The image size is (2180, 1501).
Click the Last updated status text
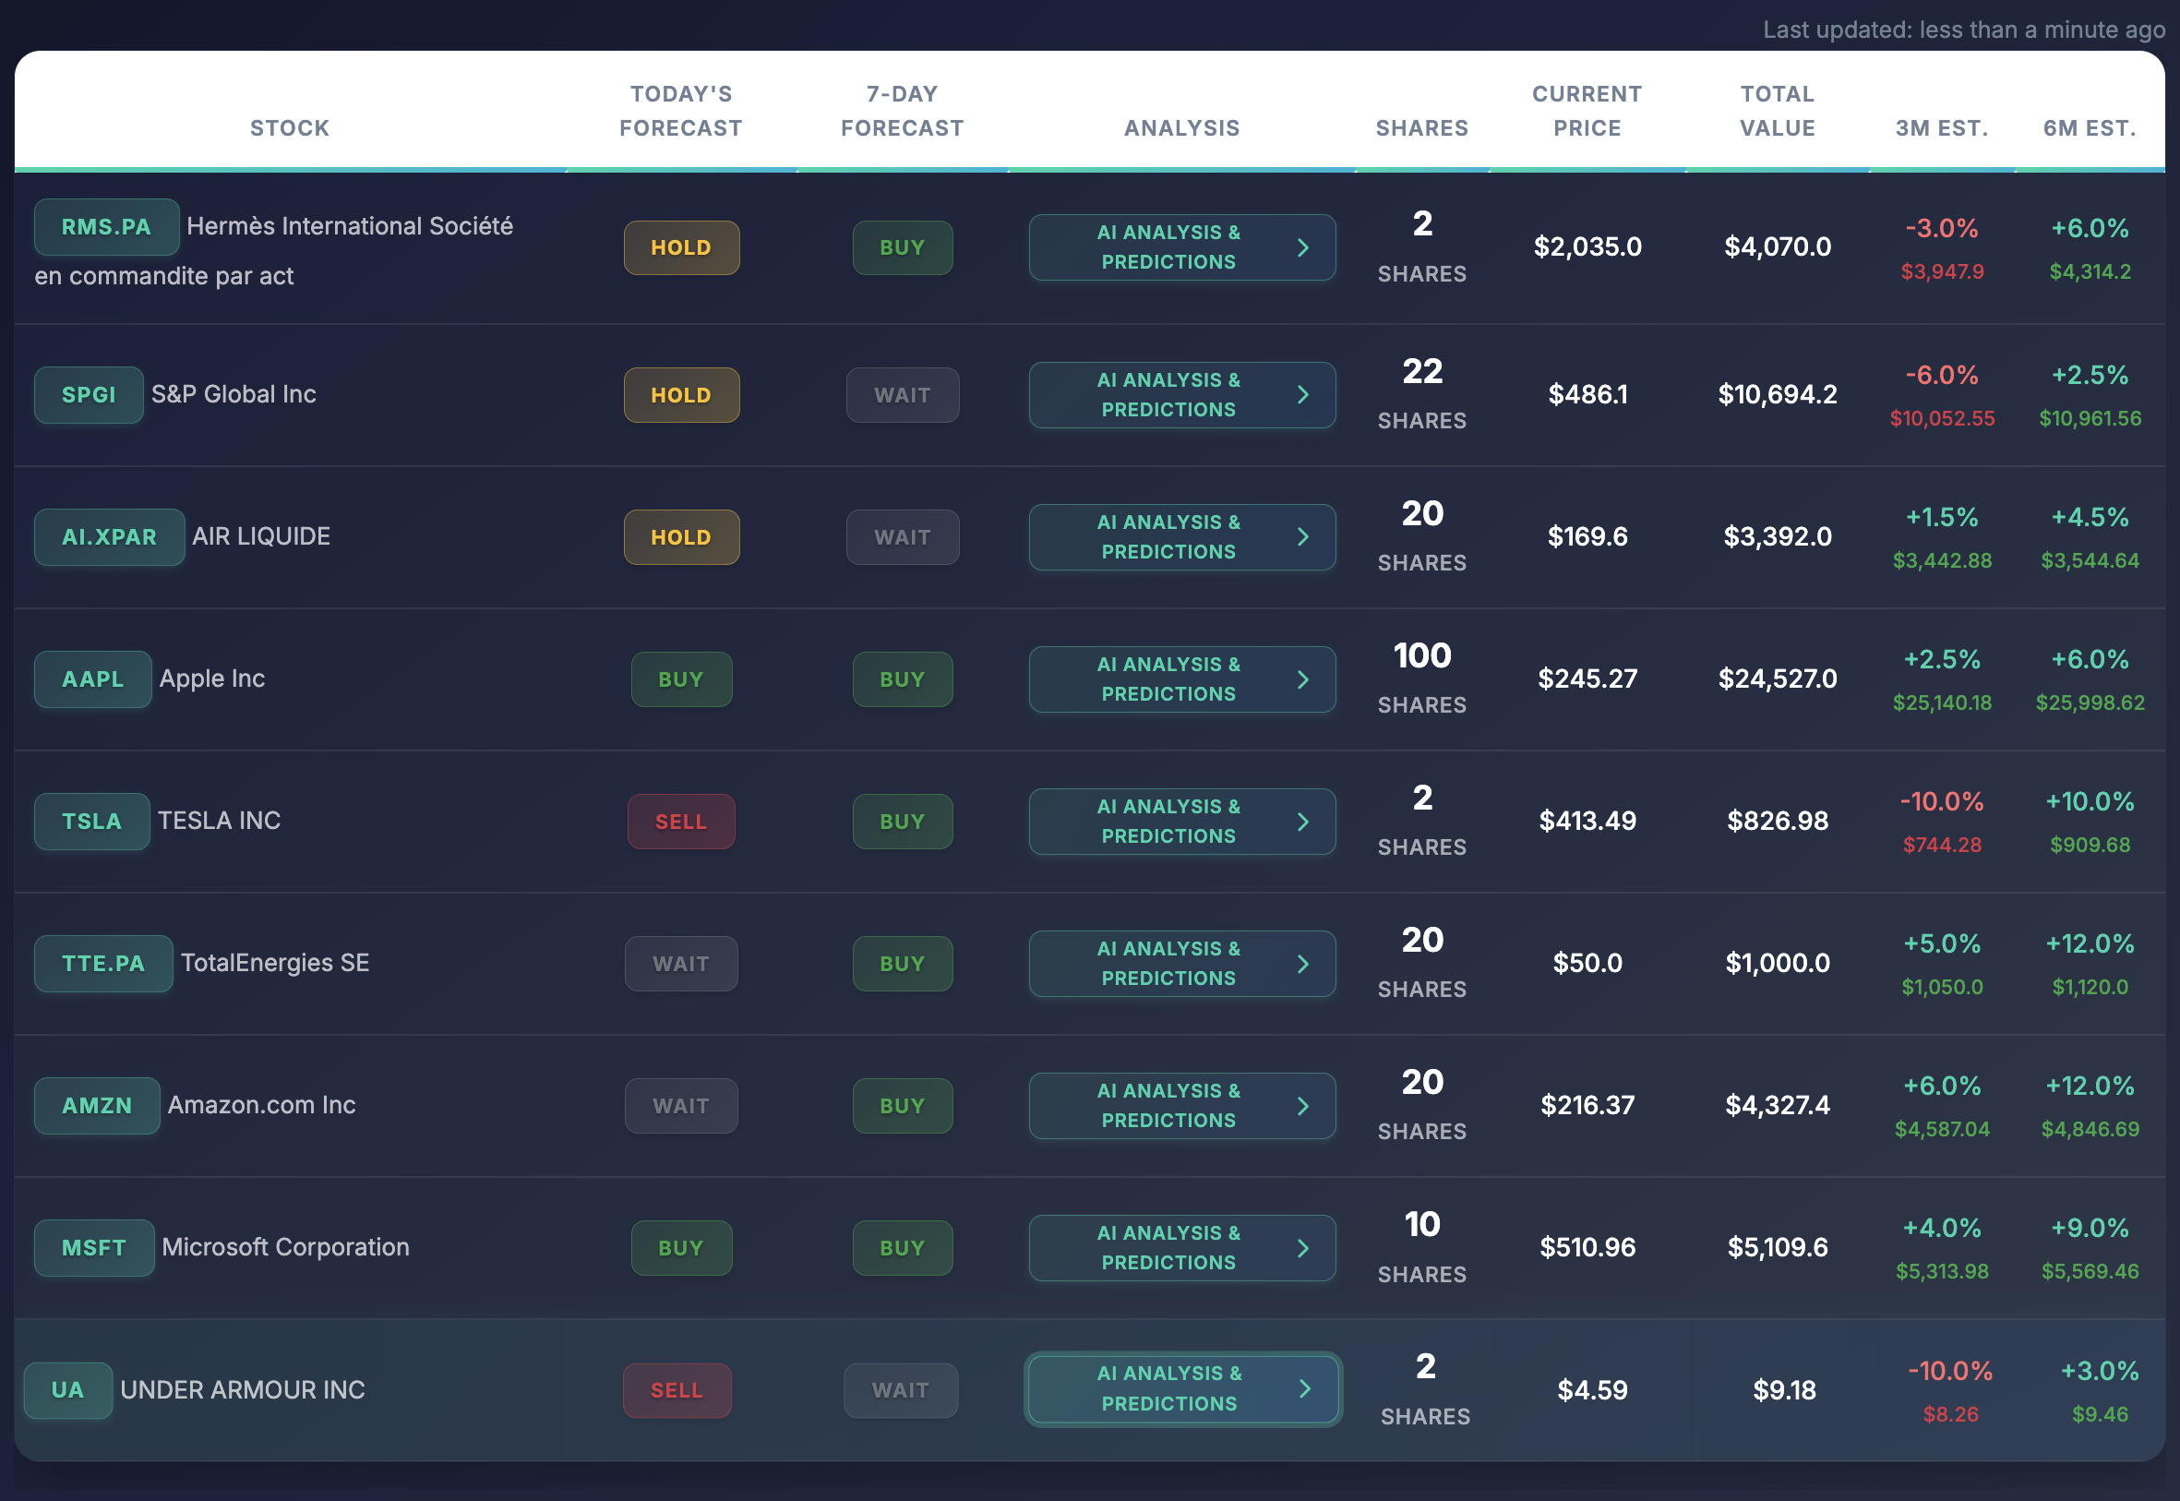(x=1963, y=30)
